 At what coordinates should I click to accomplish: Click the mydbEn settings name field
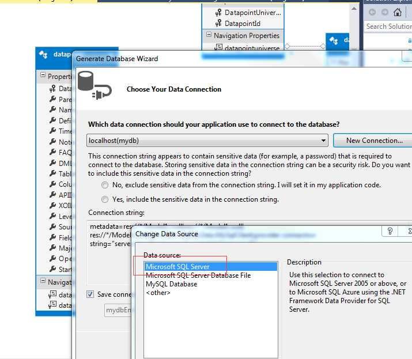tap(118, 311)
